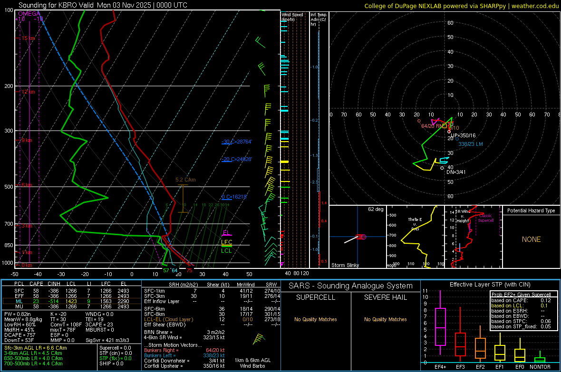
Task: Click the DN=3/41 hodograph label
Action: (456, 172)
